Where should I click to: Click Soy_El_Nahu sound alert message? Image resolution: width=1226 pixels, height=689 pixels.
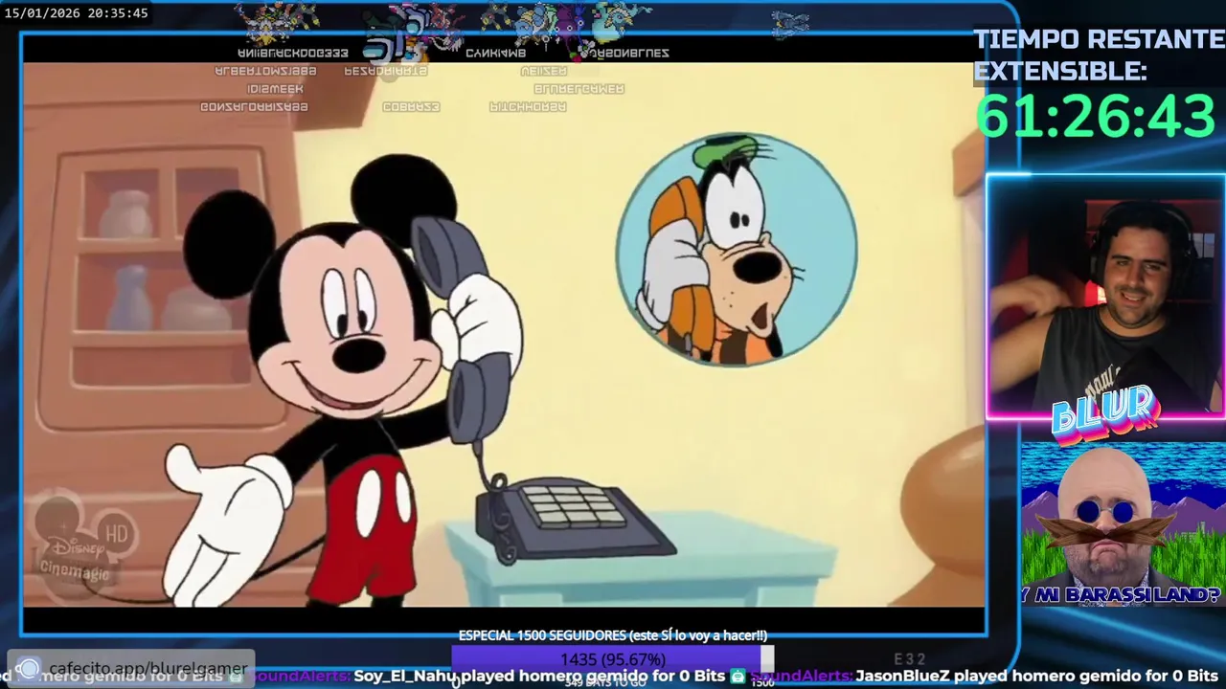539,676
